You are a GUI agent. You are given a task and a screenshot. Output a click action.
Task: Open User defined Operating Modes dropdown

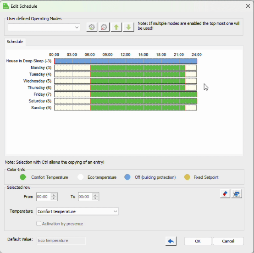(x=44, y=27)
